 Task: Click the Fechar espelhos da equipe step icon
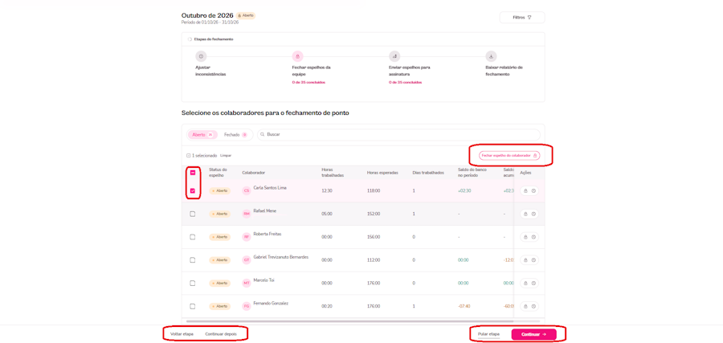[297, 56]
